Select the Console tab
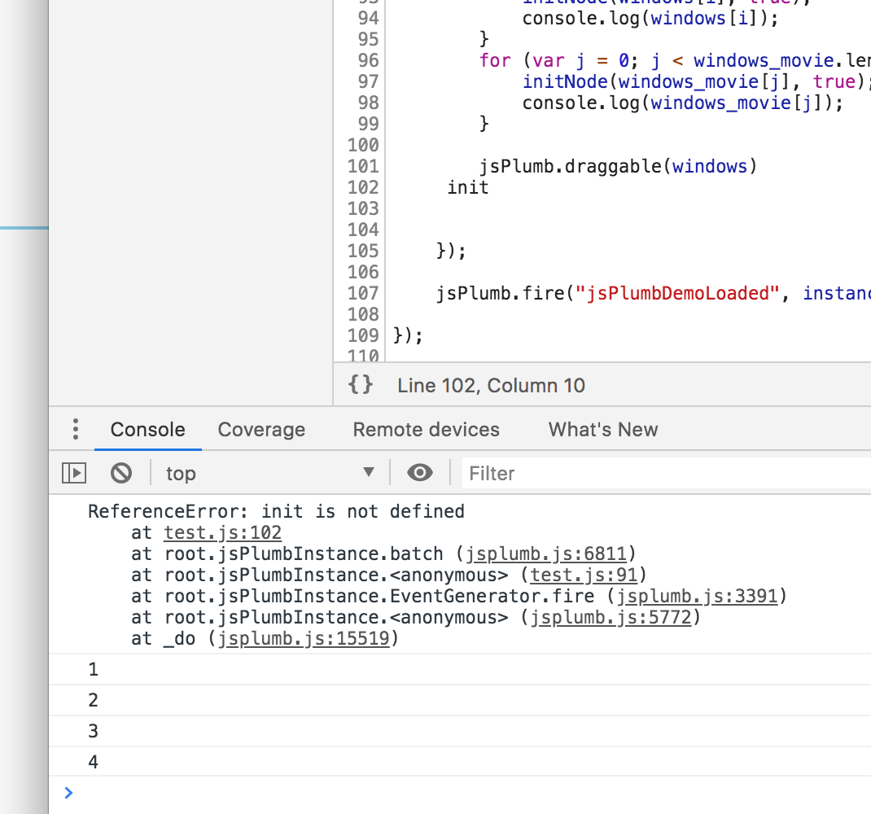This screenshot has width=871, height=814. coord(147,429)
